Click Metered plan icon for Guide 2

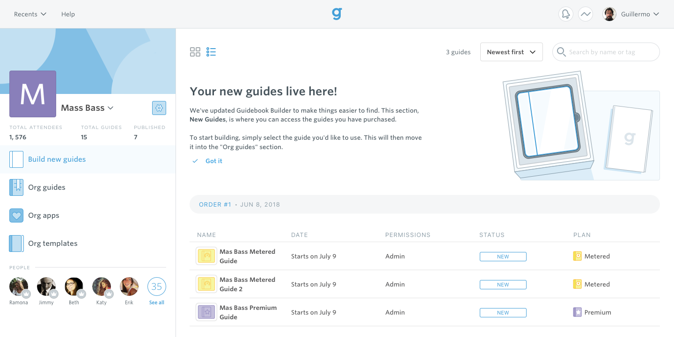click(578, 284)
